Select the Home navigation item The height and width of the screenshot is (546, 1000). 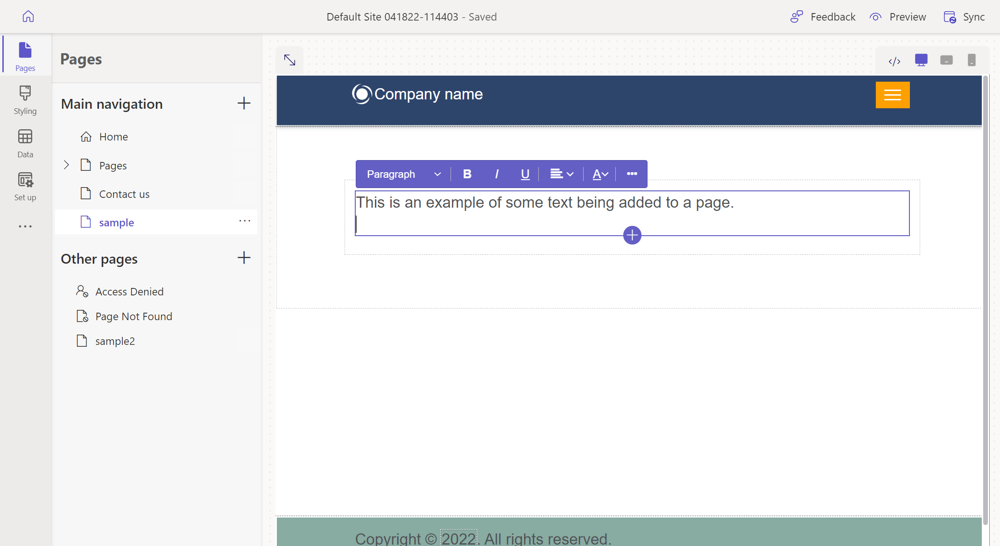pyautogui.click(x=113, y=136)
